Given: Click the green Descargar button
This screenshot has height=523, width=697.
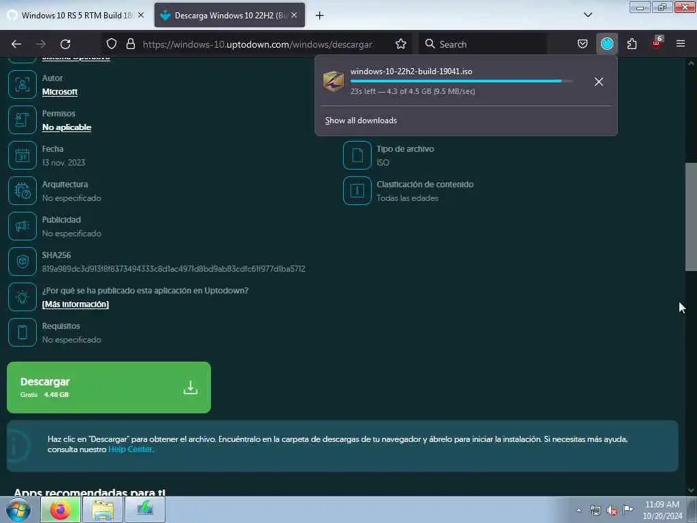Looking at the screenshot, I should pos(109,387).
